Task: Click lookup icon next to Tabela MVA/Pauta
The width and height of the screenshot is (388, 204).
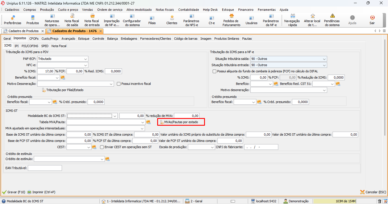Action: pos(148,122)
